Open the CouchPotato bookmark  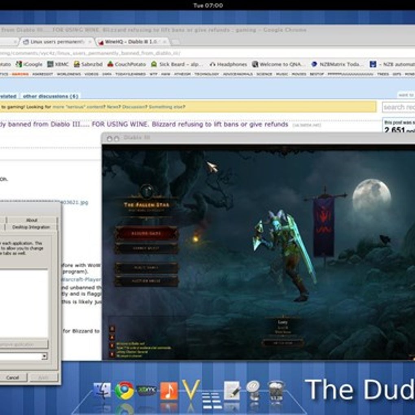click(127, 64)
